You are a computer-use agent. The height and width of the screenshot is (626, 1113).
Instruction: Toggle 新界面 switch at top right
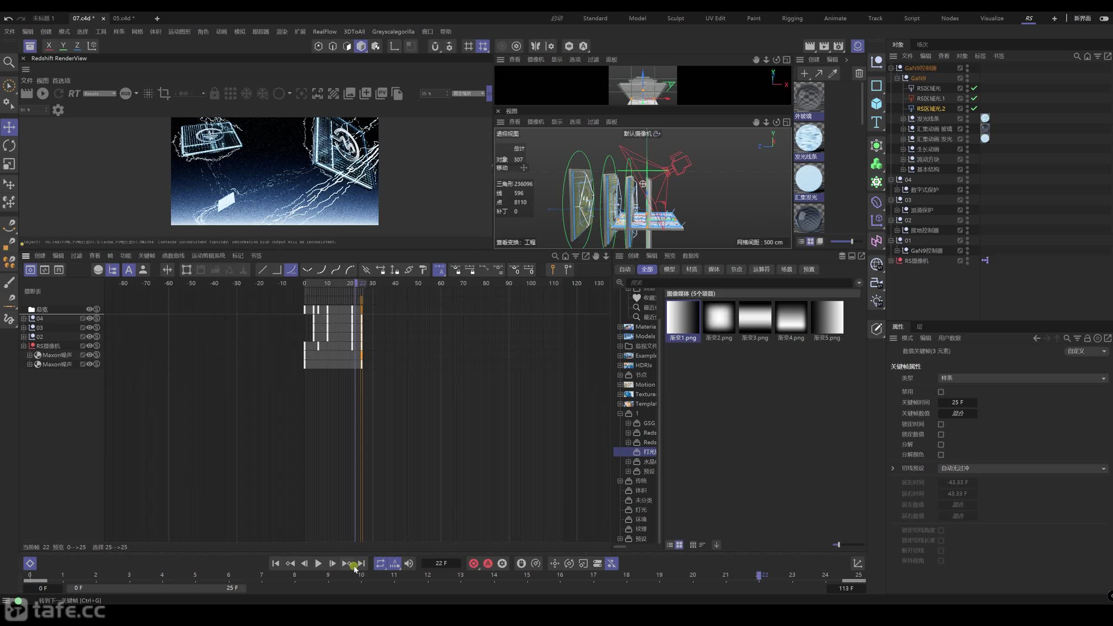pos(1103,18)
